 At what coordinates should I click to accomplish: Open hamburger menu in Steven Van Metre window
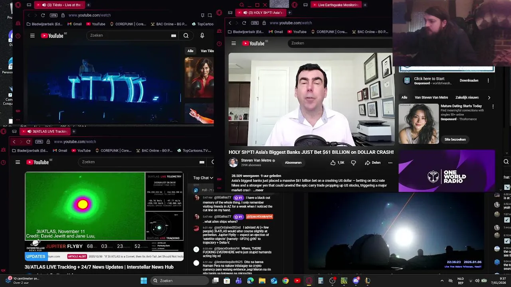[234, 43]
